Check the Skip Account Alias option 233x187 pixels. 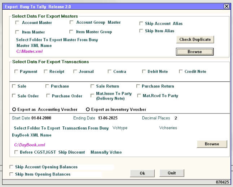[x=141, y=23]
